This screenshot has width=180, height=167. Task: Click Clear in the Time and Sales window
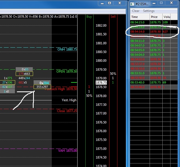pyautogui.click(x=136, y=11)
